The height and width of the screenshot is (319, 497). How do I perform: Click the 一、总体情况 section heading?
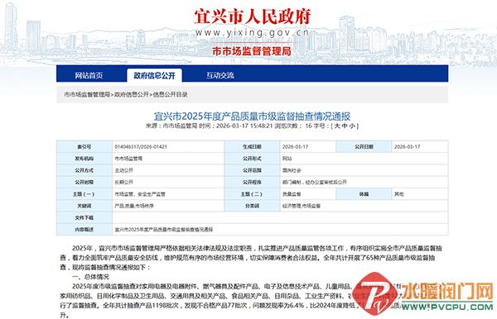click(90, 277)
